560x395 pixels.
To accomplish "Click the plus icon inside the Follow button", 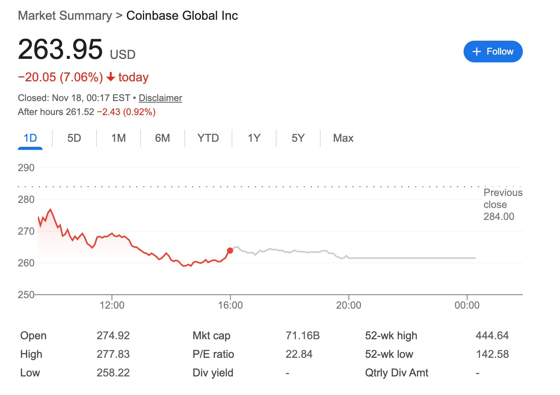I will point(476,51).
